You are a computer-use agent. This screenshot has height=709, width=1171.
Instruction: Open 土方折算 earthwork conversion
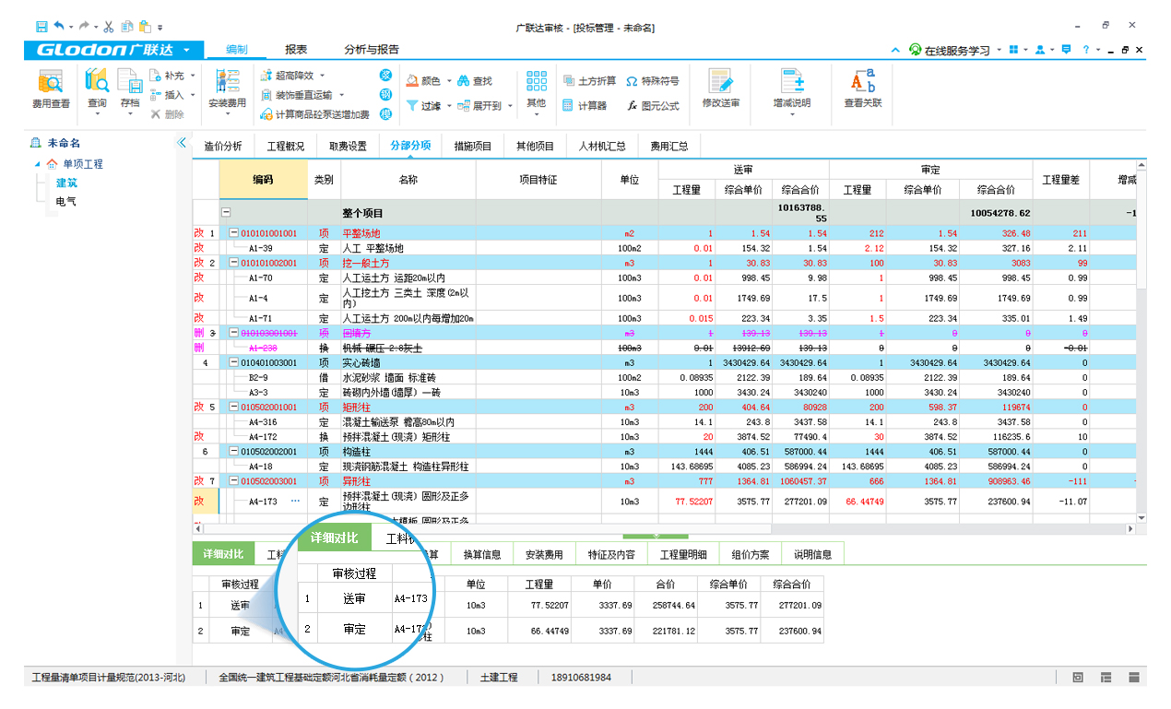589,81
